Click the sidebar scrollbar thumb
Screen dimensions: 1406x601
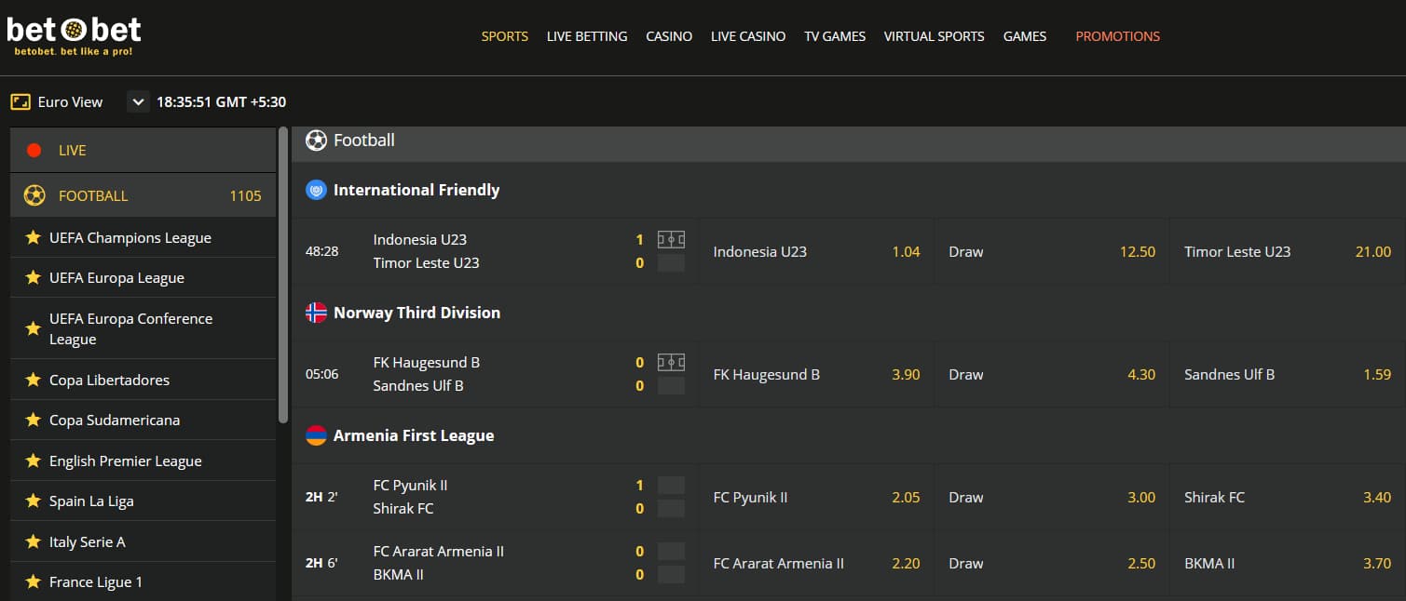[283, 275]
